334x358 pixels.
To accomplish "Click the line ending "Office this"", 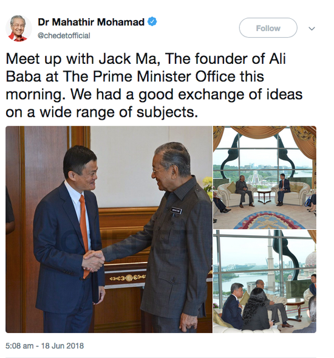I will click(135, 77).
